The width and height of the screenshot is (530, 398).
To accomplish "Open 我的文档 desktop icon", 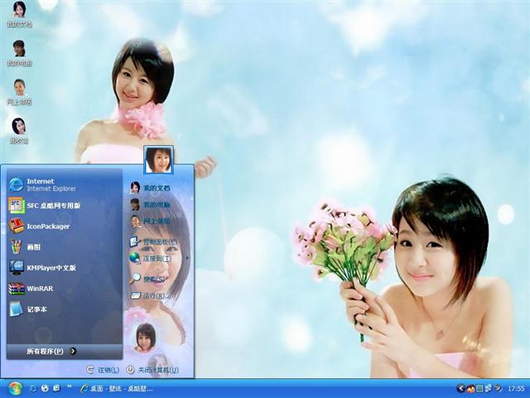I will point(18,13).
